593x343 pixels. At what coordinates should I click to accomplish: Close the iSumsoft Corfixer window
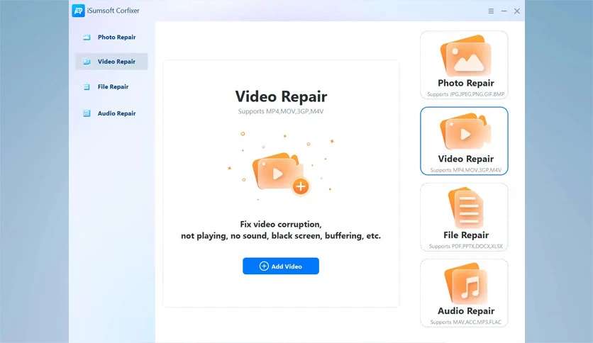(517, 11)
